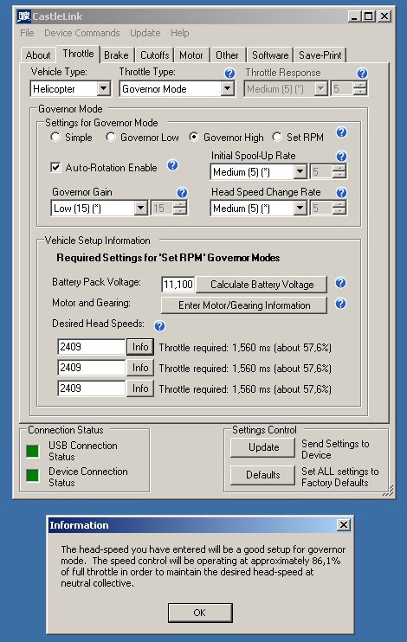
Task: Click the first Desired Head Speed field
Action: 91,347
